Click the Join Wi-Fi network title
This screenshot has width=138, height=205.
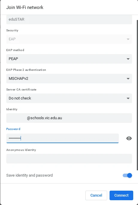25,7
